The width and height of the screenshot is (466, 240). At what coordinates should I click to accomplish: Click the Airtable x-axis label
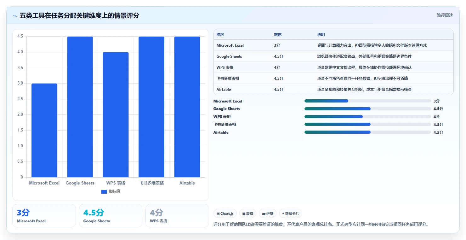click(187, 183)
